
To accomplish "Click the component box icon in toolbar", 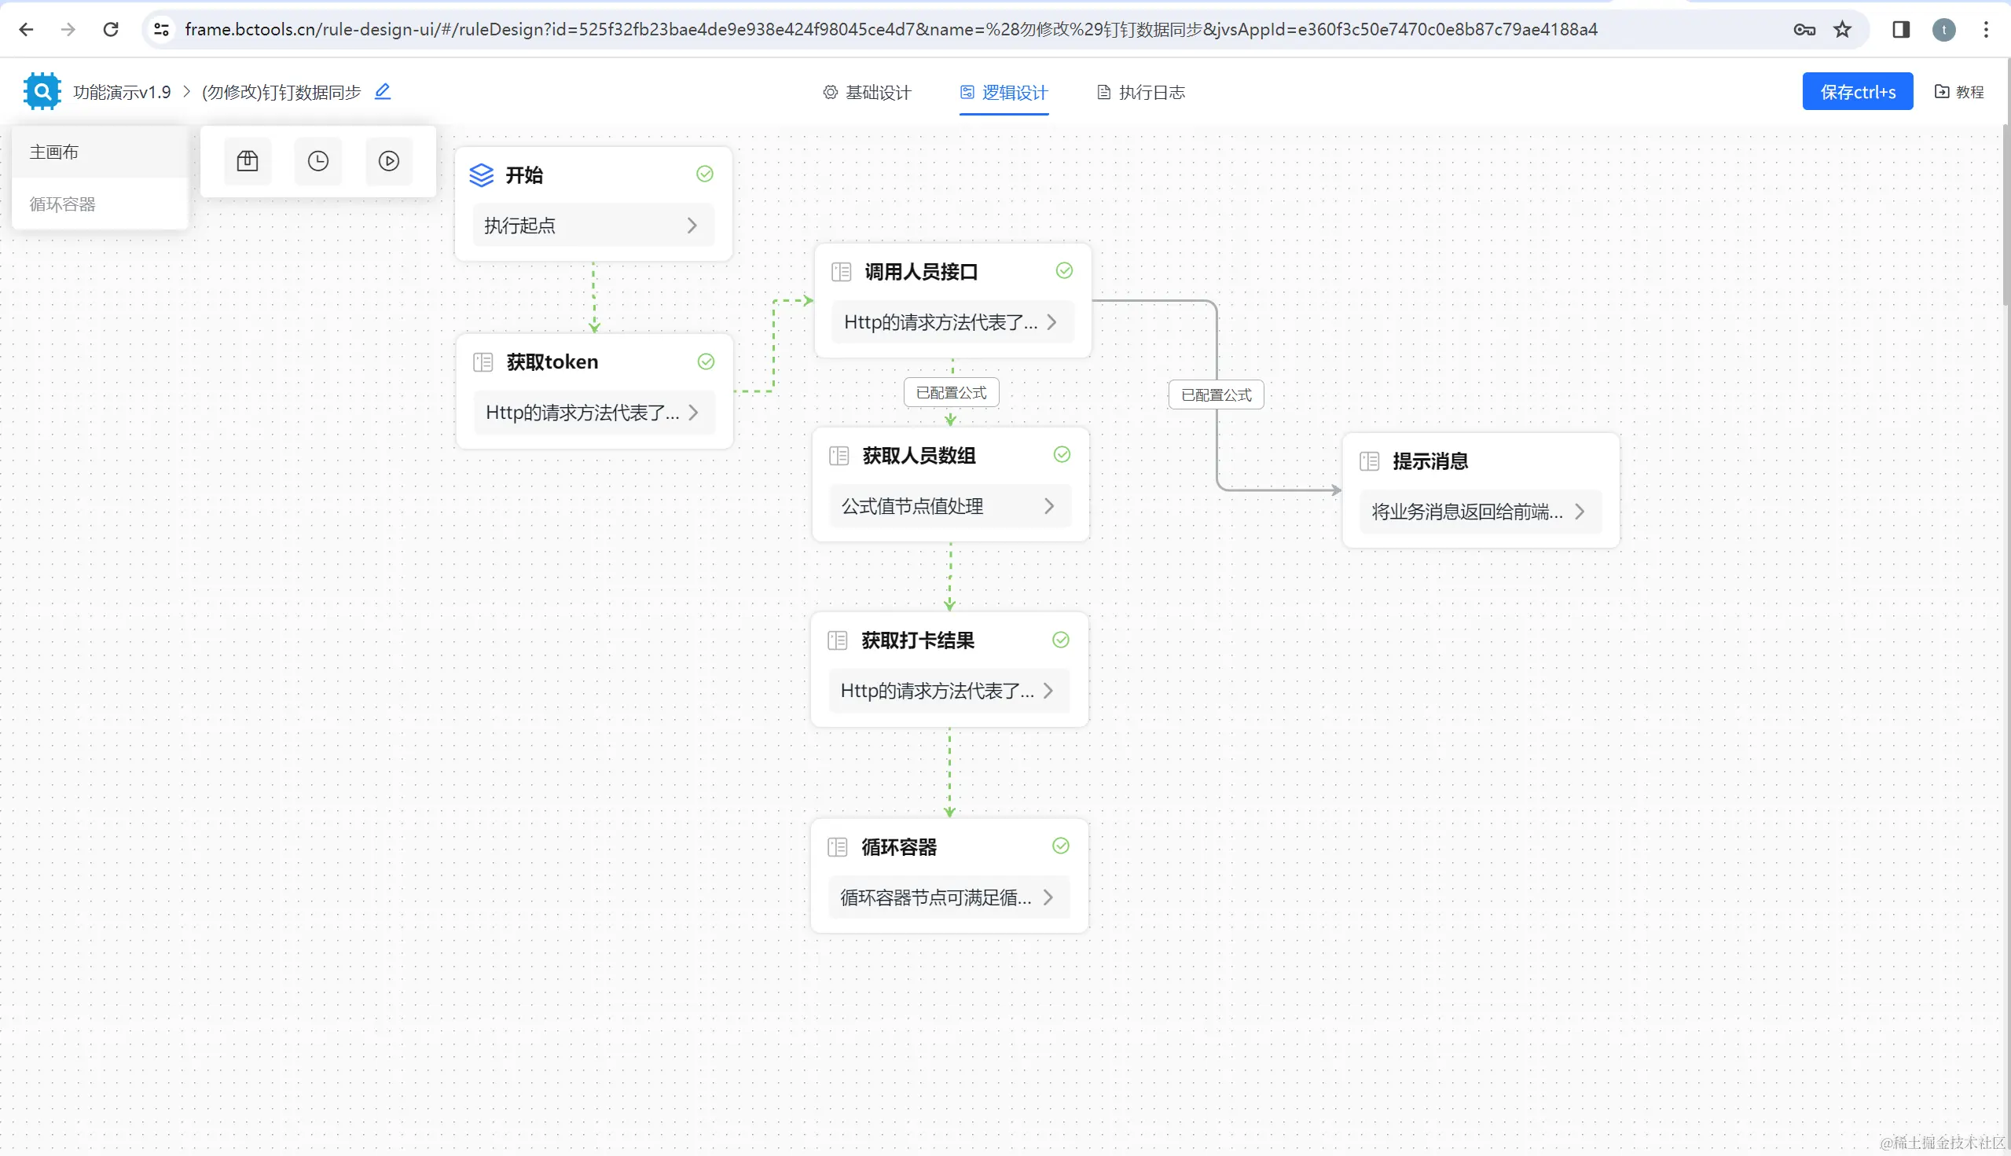I will tap(248, 161).
